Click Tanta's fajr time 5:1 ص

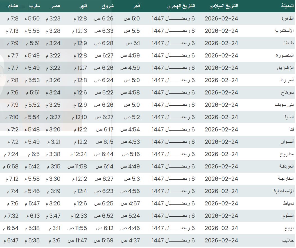pos(133,43)
